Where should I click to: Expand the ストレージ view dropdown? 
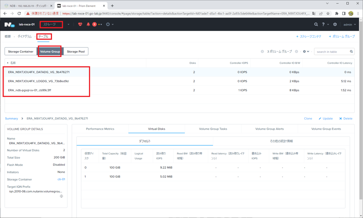(68, 25)
